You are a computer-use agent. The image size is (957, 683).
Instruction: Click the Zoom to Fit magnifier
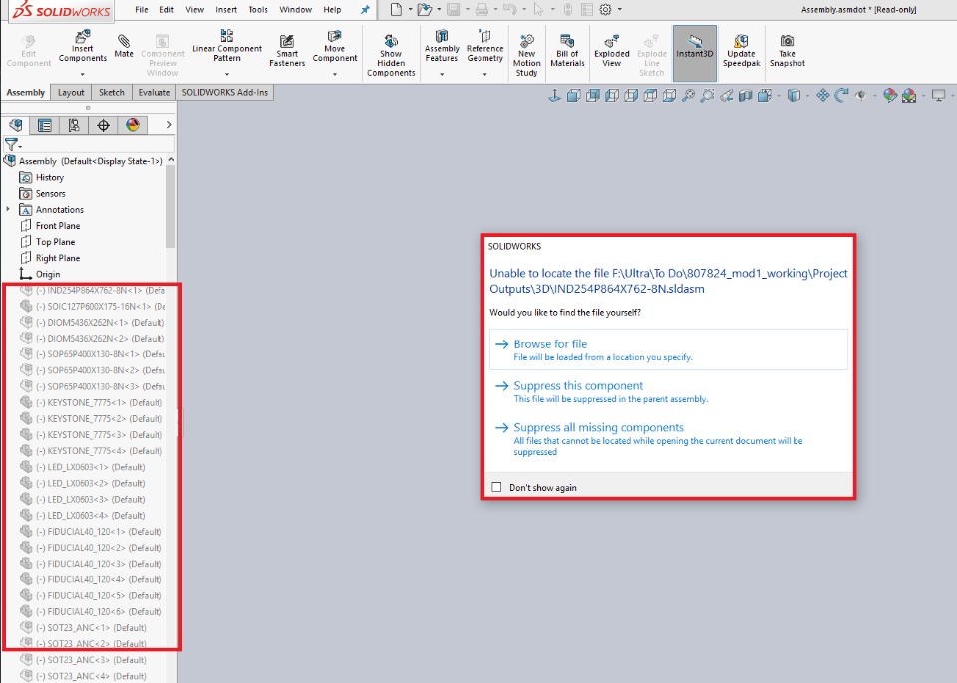pos(688,96)
